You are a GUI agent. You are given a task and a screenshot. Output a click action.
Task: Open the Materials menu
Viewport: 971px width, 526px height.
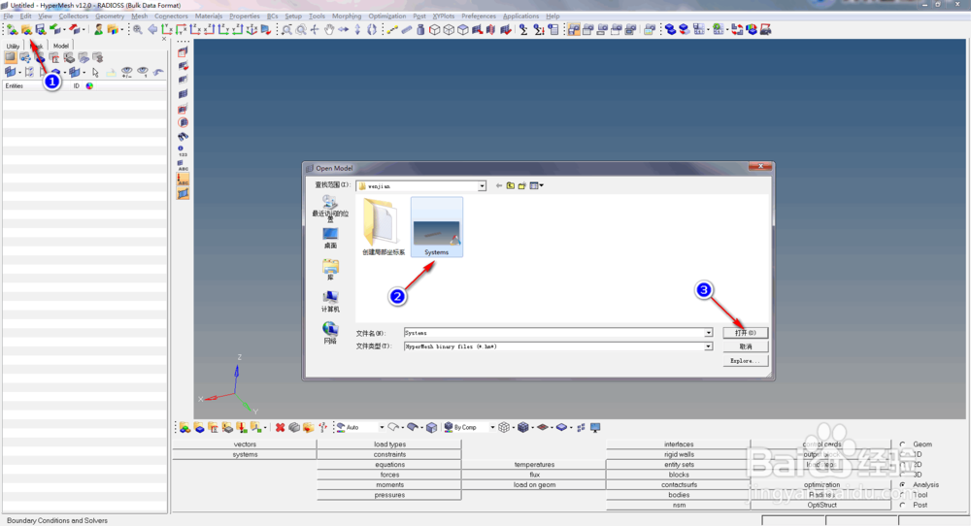[x=209, y=16]
